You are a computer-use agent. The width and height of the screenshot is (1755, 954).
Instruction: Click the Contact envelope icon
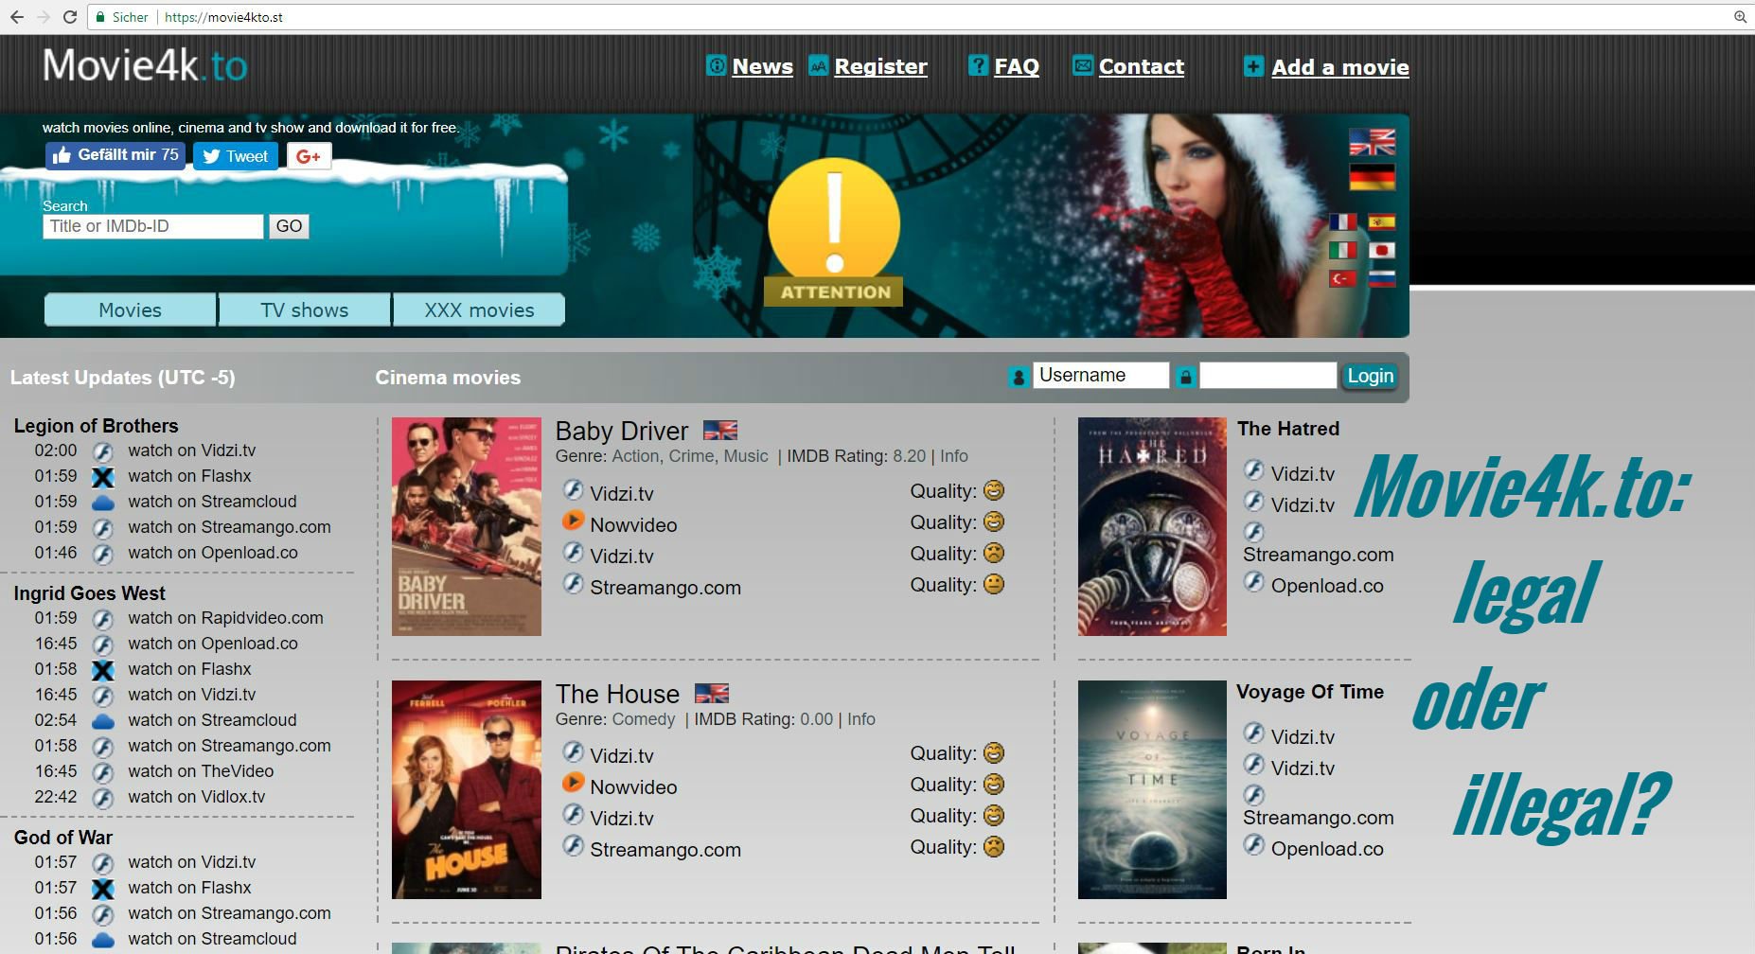tap(1083, 65)
